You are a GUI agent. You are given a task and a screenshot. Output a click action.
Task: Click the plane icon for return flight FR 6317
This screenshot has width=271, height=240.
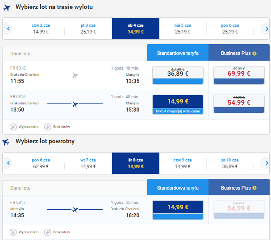[x=75, y=209]
